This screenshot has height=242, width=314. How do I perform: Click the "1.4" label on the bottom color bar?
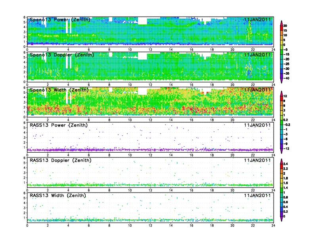[x=285, y=188]
